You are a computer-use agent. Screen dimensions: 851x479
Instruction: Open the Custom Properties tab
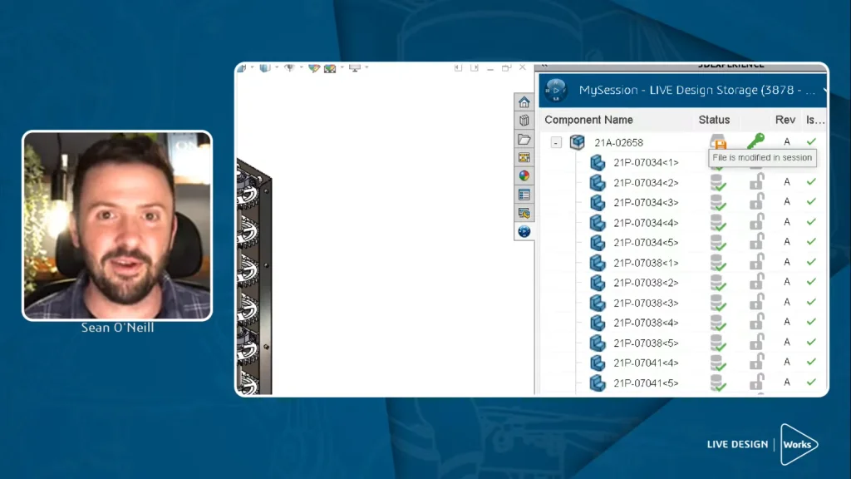click(x=524, y=195)
